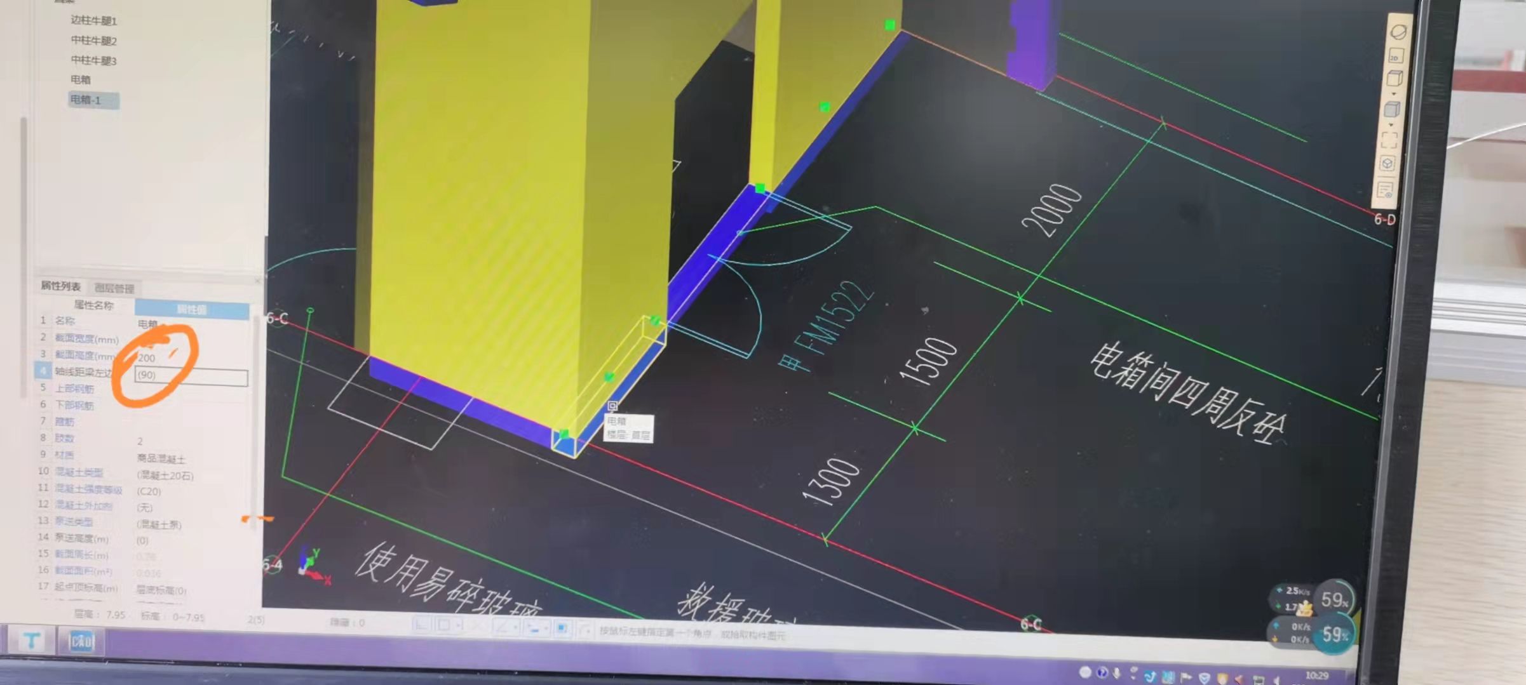The height and width of the screenshot is (685, 1526).
Task: Open the display settings list-with-eye icon
Action: [x=1386, y=190]
